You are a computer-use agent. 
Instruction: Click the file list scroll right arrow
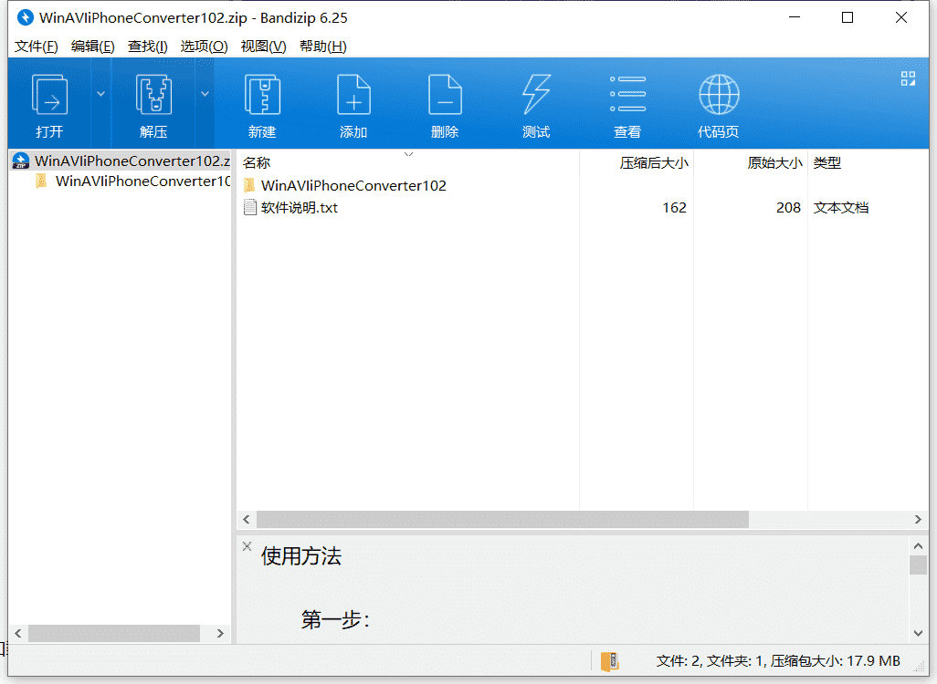coord(918,519)
